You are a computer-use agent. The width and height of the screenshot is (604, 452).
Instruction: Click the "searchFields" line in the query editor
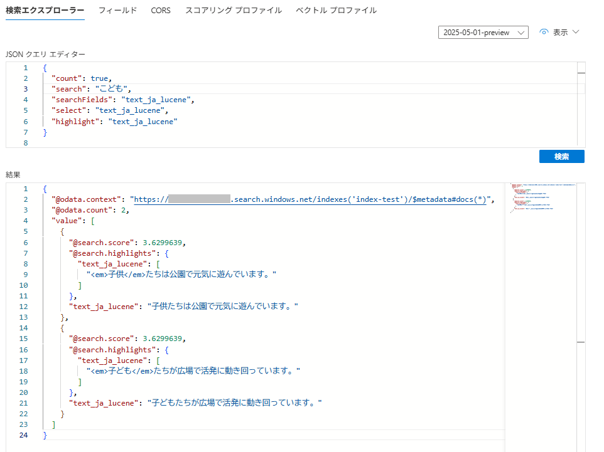point(123,100)
